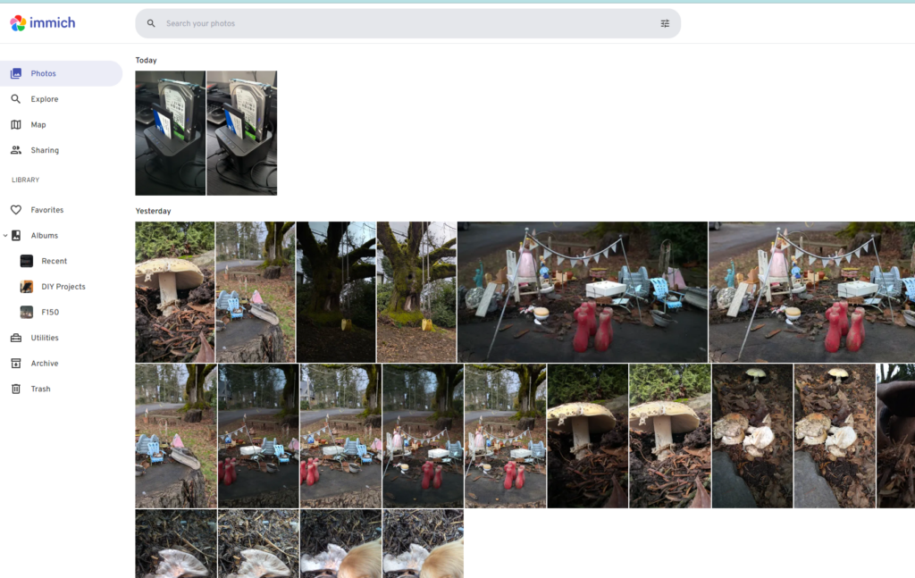Click the Archive box icon
The width and height of the screenshot is (915, 578).
click(x=16, y=364)
